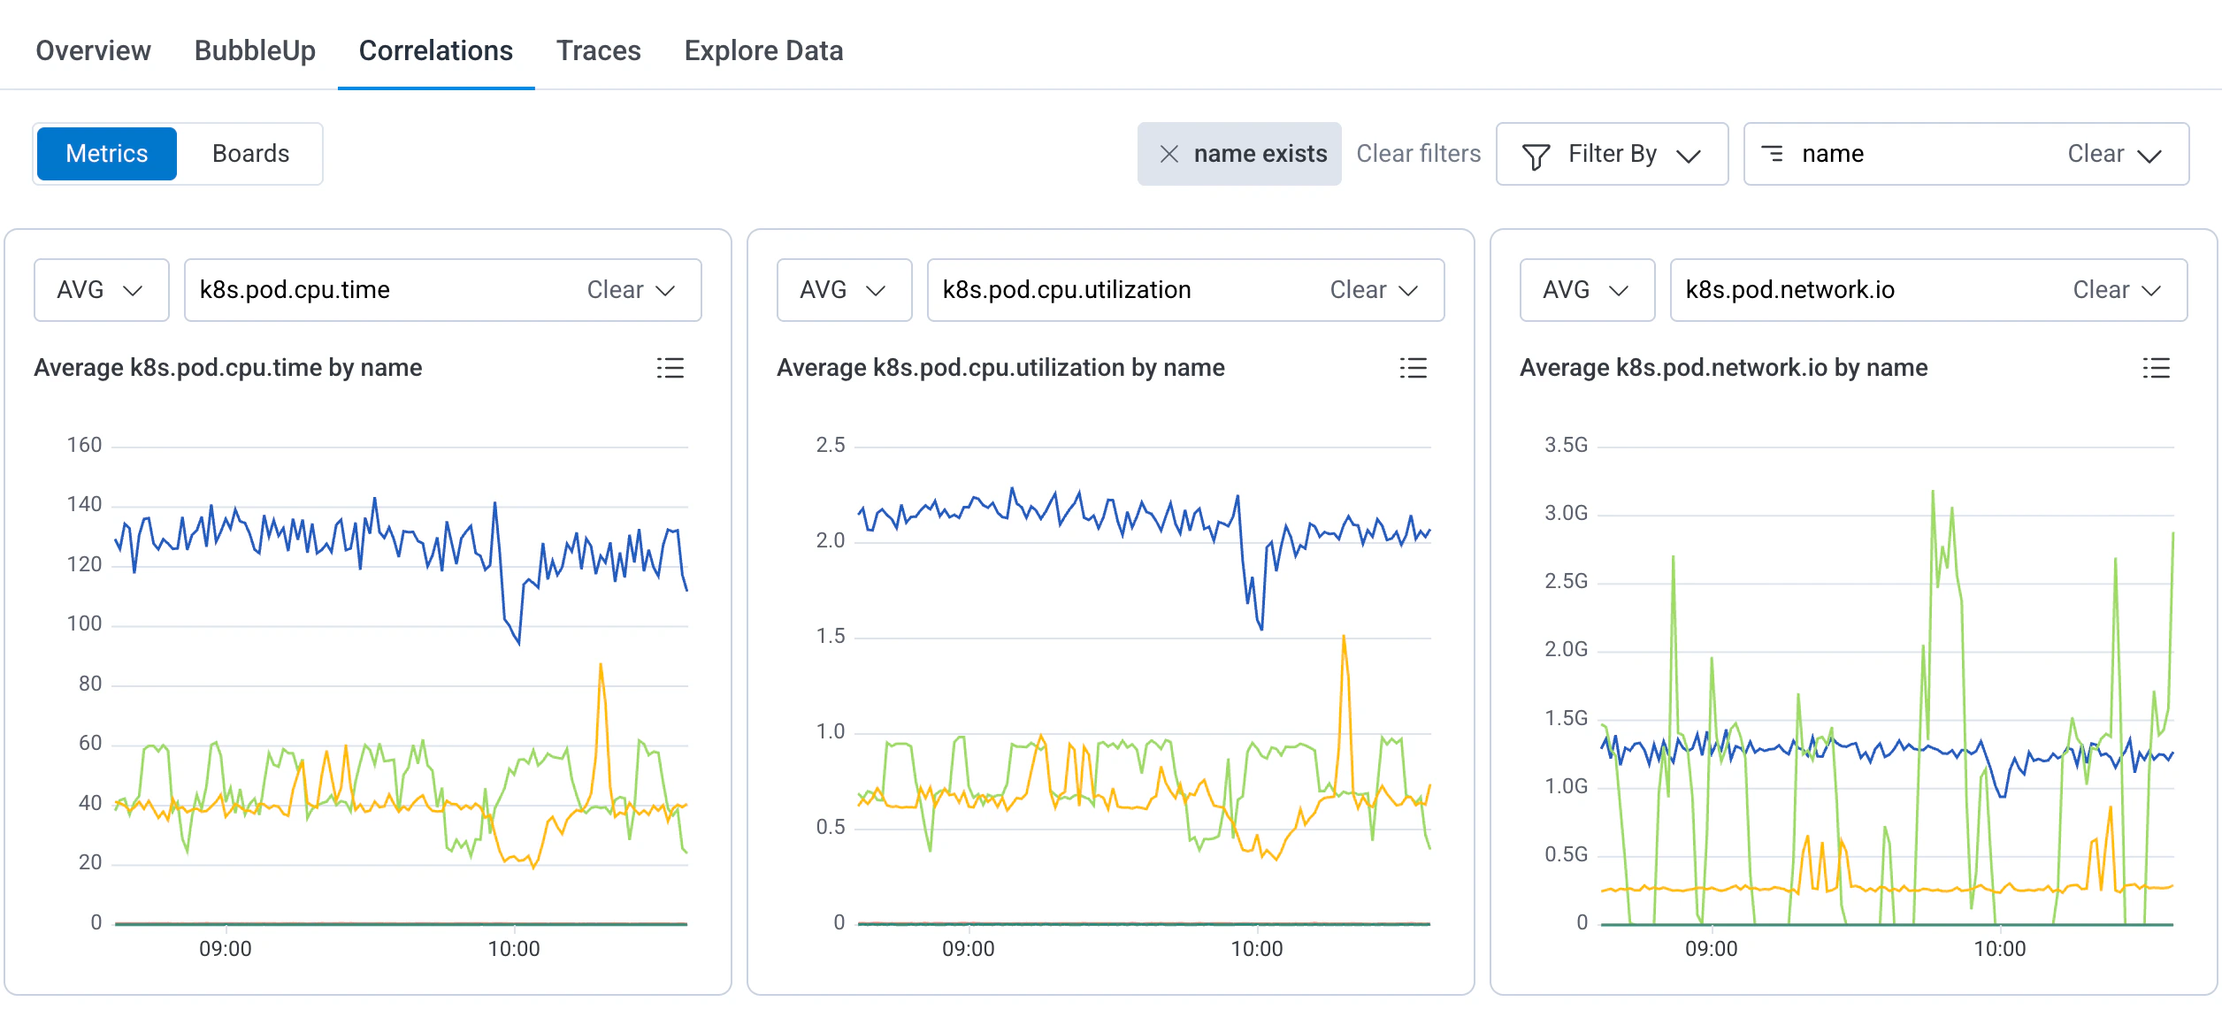The height and width of the screenshot is (1017, 2222).
Task: Expand the AVG aggregation dropdown on cpu.time chart
Action: [x=101, y=289]
